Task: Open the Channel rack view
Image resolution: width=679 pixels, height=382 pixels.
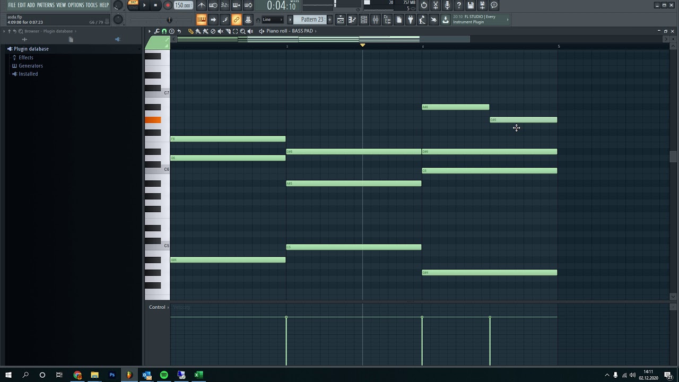Action: coord(364,20)
